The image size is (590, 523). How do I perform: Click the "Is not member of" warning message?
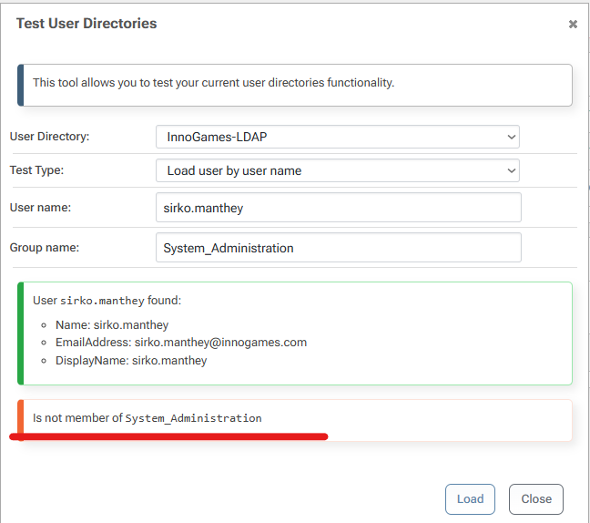147,418
